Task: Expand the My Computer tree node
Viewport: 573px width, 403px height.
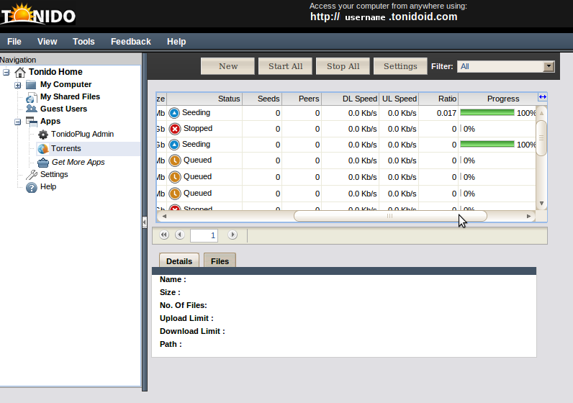Action: [x=18, y=85]
